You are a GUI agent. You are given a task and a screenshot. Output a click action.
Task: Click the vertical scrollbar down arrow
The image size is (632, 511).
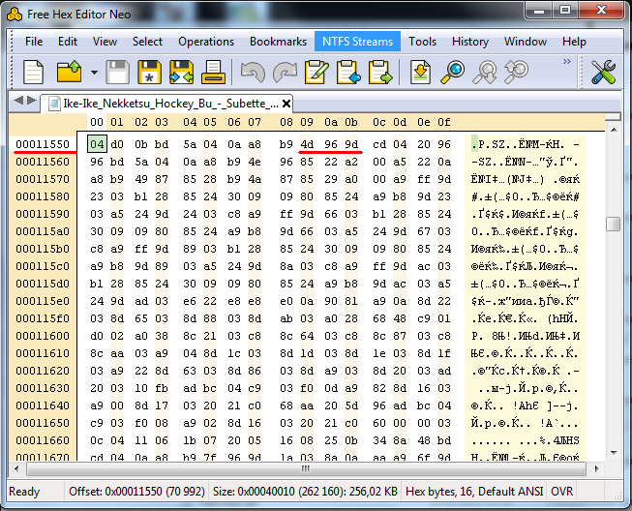pos(614,453)
